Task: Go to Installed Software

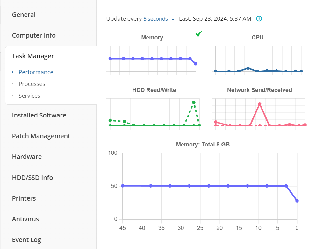Action: coord(39,115)
